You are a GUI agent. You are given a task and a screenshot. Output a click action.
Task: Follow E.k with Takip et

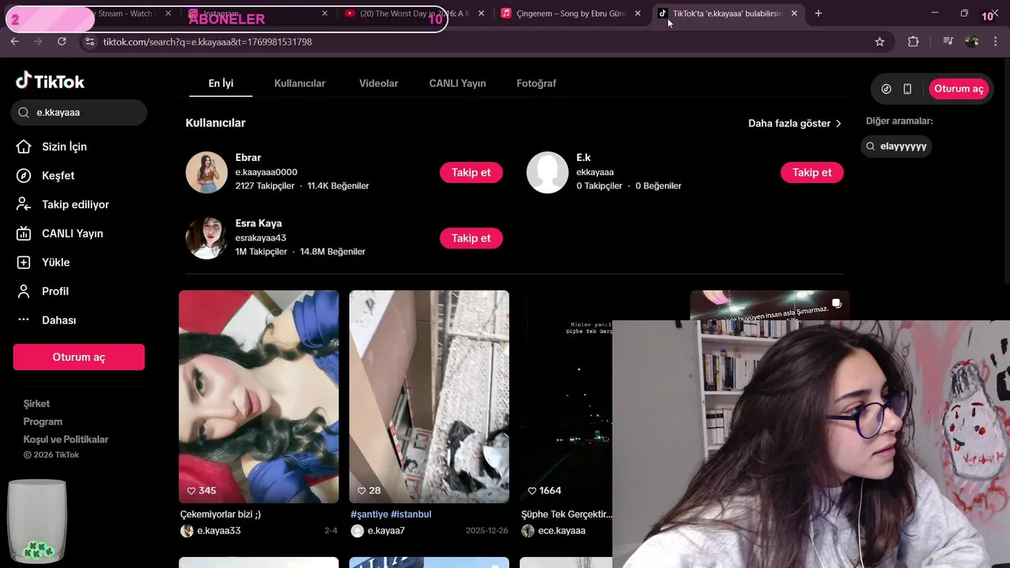[x=812, y=173]
